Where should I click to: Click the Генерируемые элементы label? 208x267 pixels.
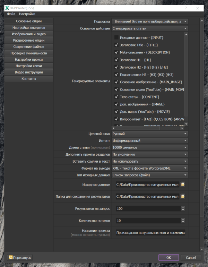91,81
